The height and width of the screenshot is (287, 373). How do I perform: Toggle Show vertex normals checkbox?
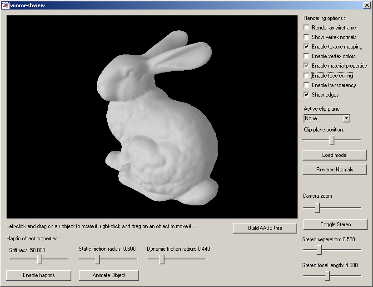pos(307,37)
